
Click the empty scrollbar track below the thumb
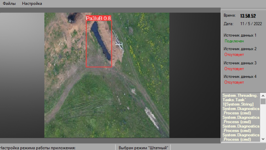263,122
